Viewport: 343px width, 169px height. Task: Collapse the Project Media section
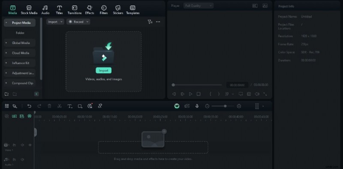6,23
